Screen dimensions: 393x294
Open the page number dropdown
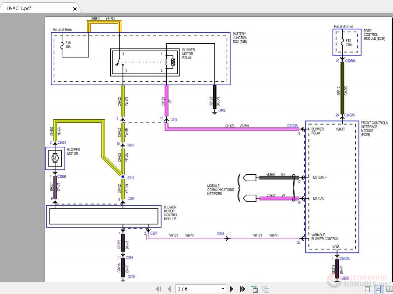[223, 289]
